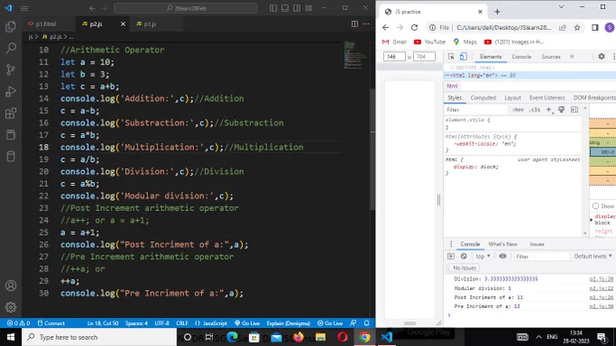Open console drawer menu dots
The image size is (616, 346).
(451, 244)
